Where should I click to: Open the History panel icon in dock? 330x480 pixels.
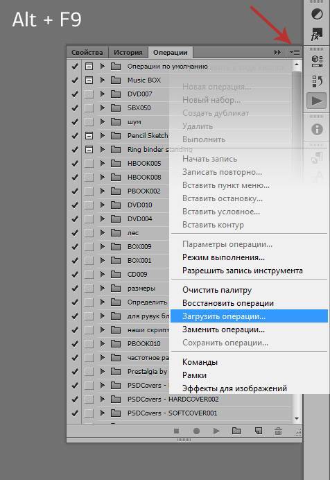[x=317, y=81]
